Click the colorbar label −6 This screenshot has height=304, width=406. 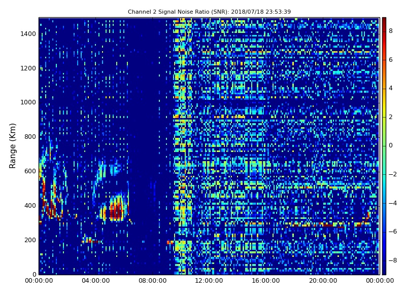[392, 232]
